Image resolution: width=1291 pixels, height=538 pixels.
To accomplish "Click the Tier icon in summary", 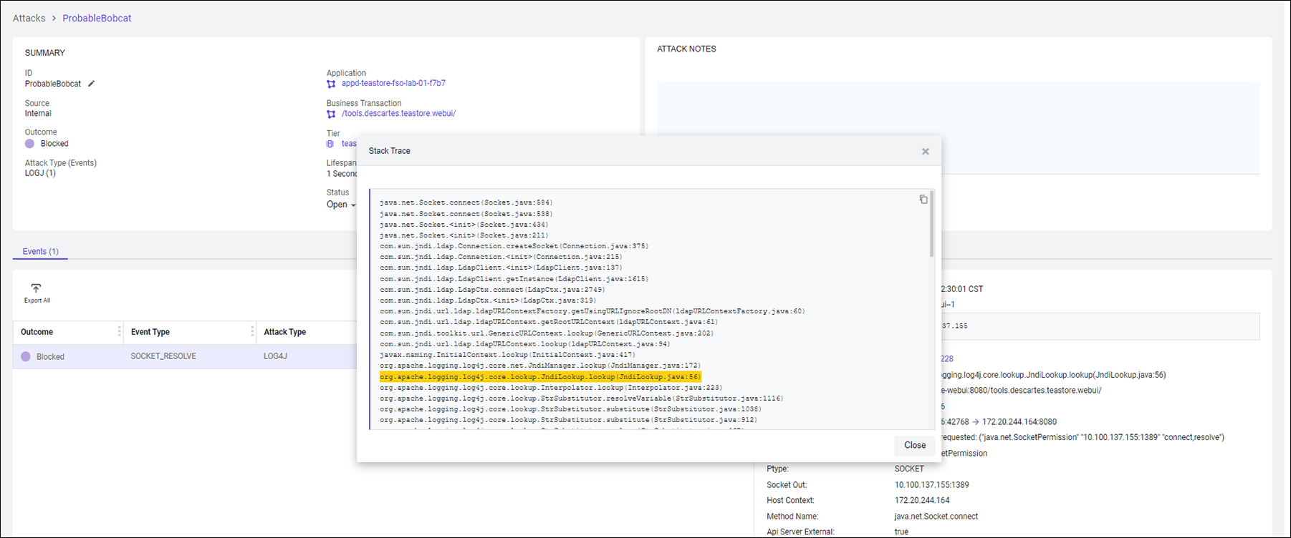I will [x=330, y=144].
